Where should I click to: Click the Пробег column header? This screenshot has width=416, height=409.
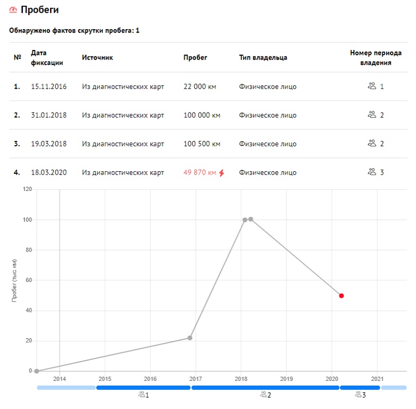195,57
